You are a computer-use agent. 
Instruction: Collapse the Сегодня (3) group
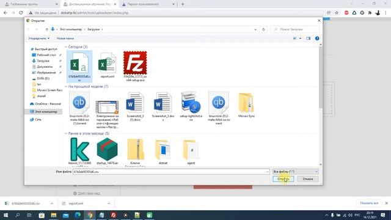click(x=66, y=47)
